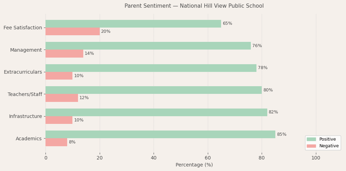Click the Management 76% positive bar
This screenshot has width=346, height=171.
(x=148, y=46)
